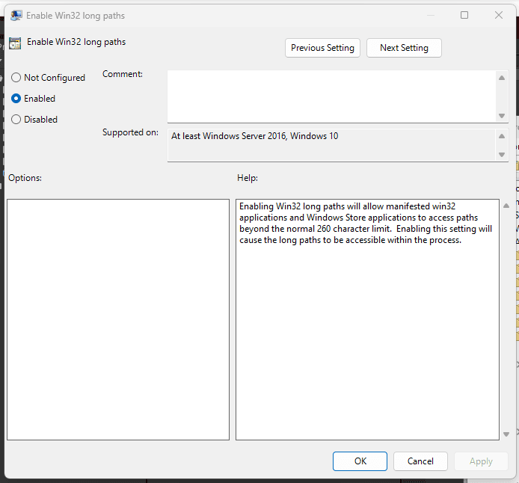
Task: Click the policy setting icon beside the heading
Action: point(15,43)
